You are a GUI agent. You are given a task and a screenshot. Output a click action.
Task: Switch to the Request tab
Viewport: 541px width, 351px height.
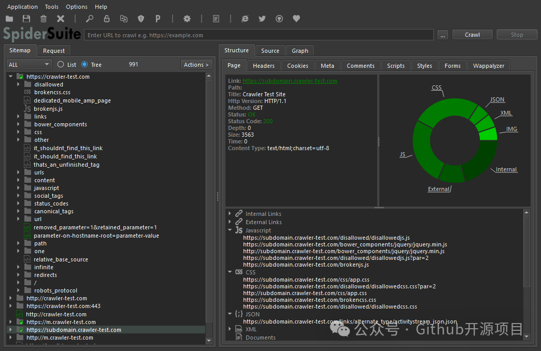(x=54, y=51)
